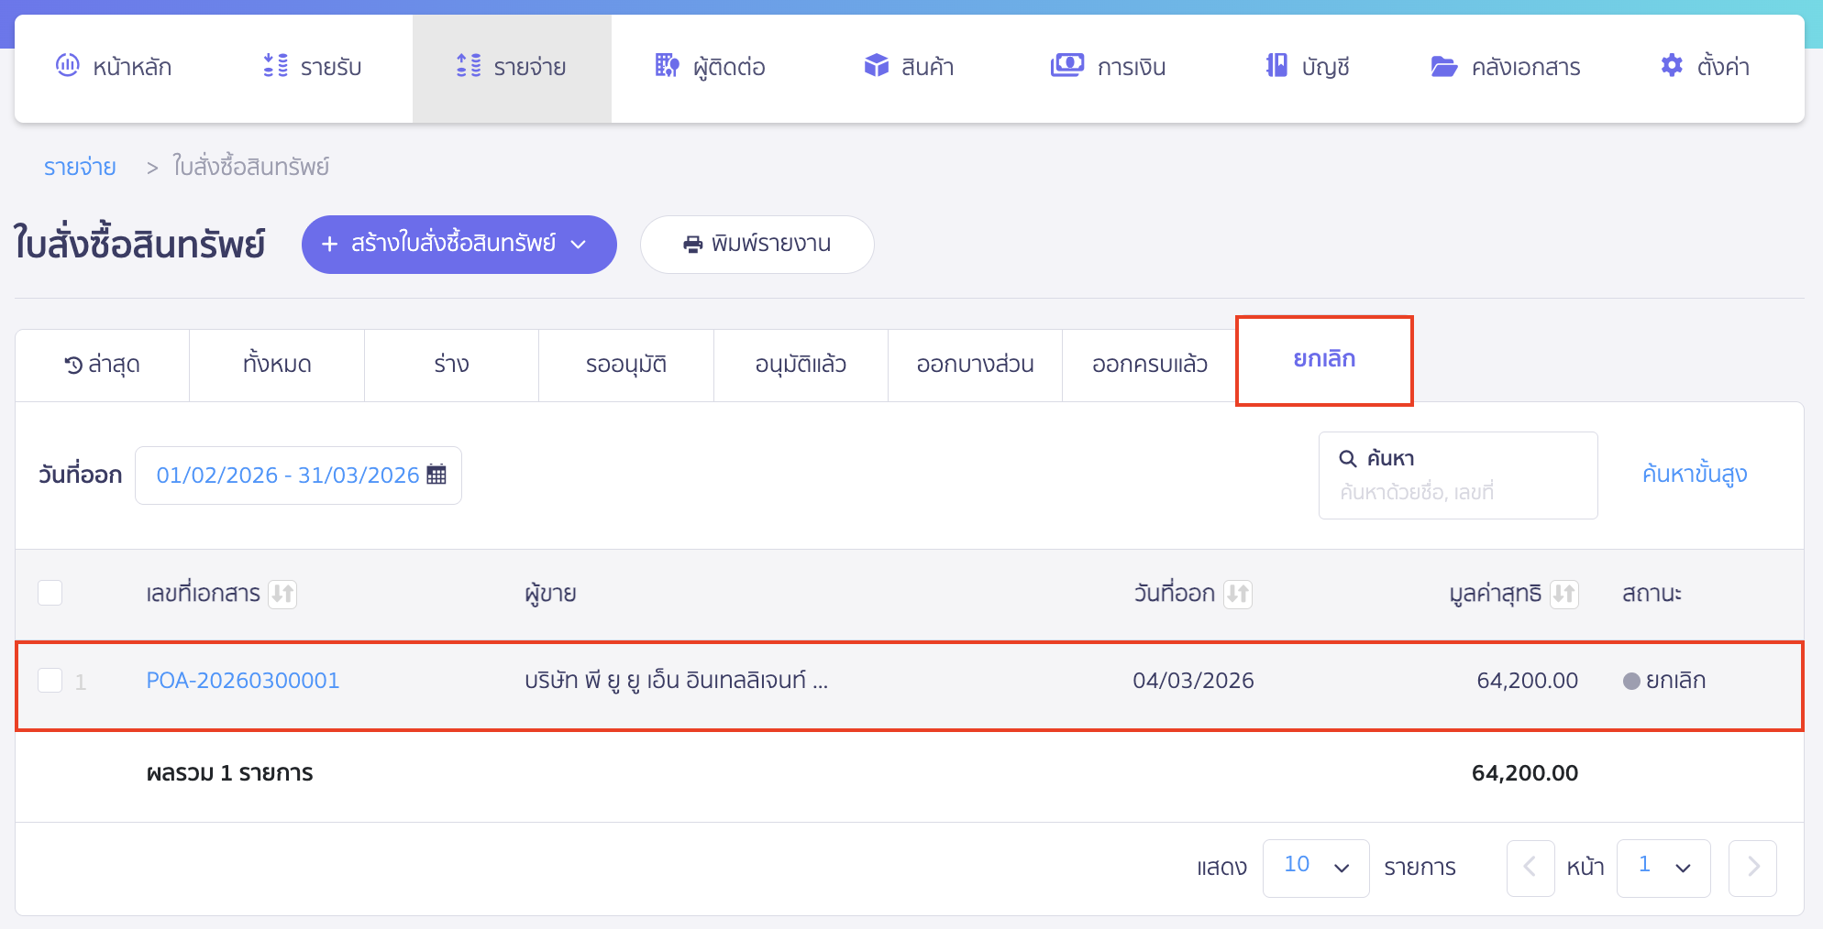Click the finance money icon
The height and width of the screenshot is (929, 1823).
(1066, 66)
